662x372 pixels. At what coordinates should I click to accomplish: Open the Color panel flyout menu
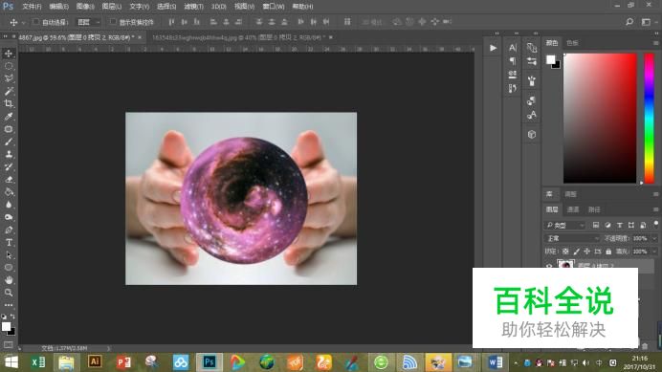pos(655,43)
